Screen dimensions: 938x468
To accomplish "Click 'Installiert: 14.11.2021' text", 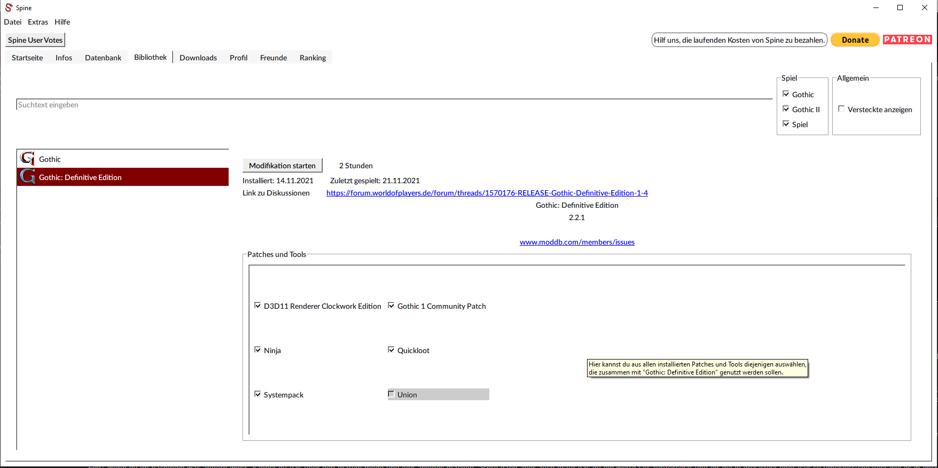I will click(x=278, y=181).
